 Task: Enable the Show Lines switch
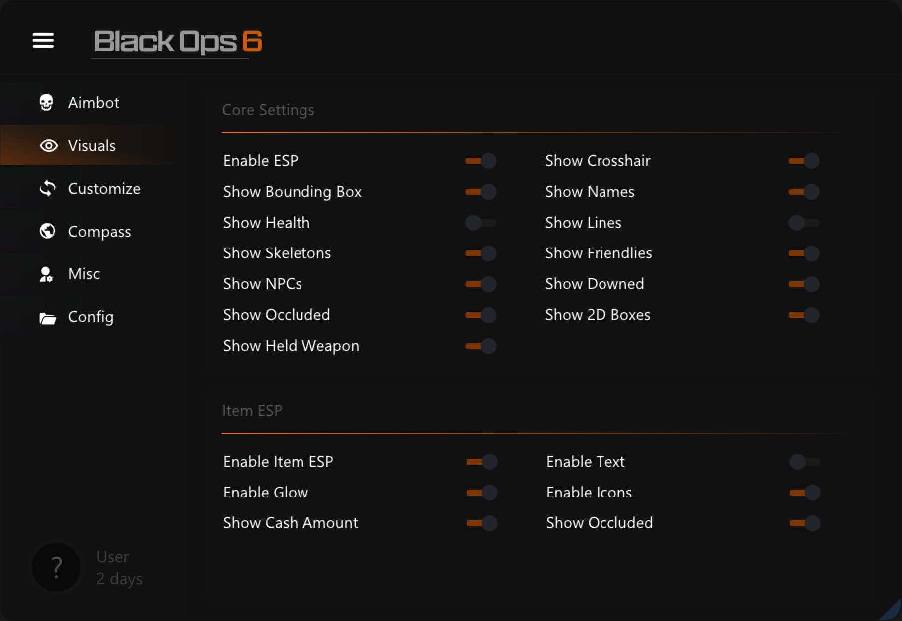[803, 223]
